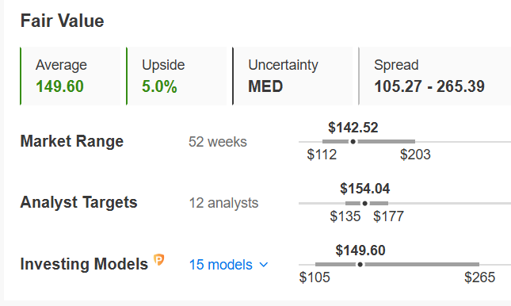Select the Average 149.60 card
This screenshot has width=511, height=306.
(70, 76)
